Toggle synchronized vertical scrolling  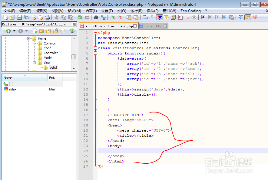[x=129, y=17]
